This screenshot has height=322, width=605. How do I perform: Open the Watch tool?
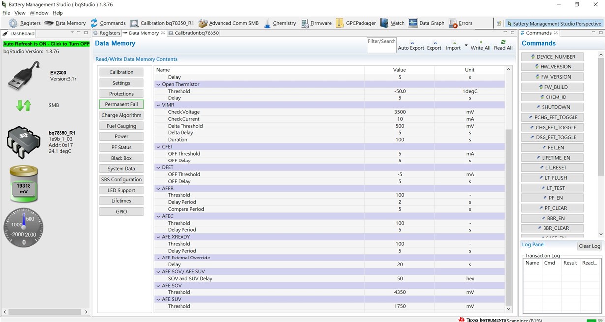[x=392, y=23]
